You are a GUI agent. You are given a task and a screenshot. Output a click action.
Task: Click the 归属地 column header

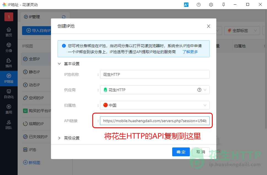click(x=240, y=46)
